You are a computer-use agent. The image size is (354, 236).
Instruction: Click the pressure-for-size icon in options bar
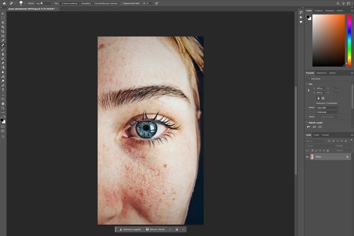157,3
